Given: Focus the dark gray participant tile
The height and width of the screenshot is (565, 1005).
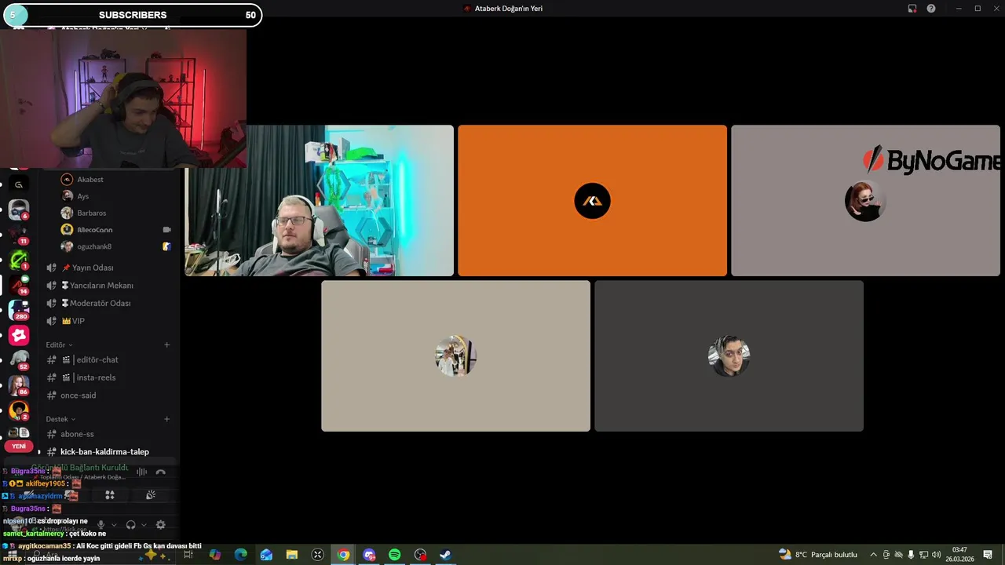Looking at the screenshot, I should [729, 356].
